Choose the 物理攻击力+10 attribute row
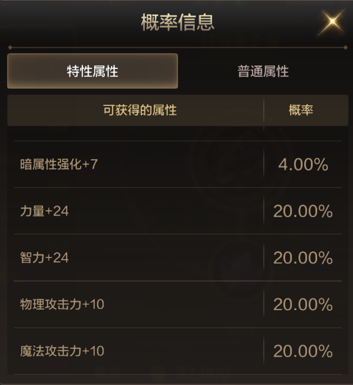This screenshot has height=385, width=353. click(62, 304)
